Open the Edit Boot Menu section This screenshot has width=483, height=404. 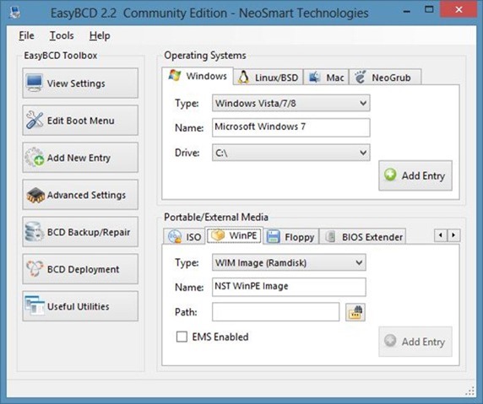80,121
